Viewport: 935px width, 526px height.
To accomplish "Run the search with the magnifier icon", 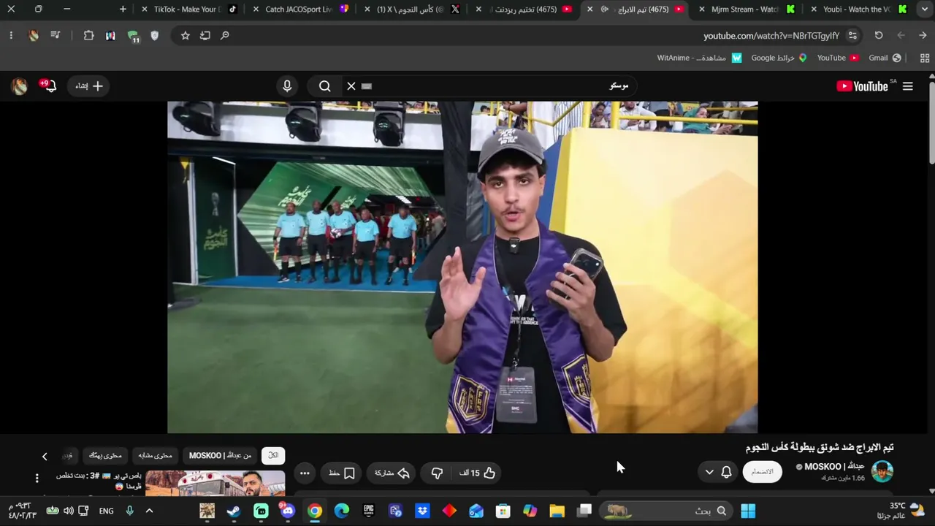I will click(325, 86).
